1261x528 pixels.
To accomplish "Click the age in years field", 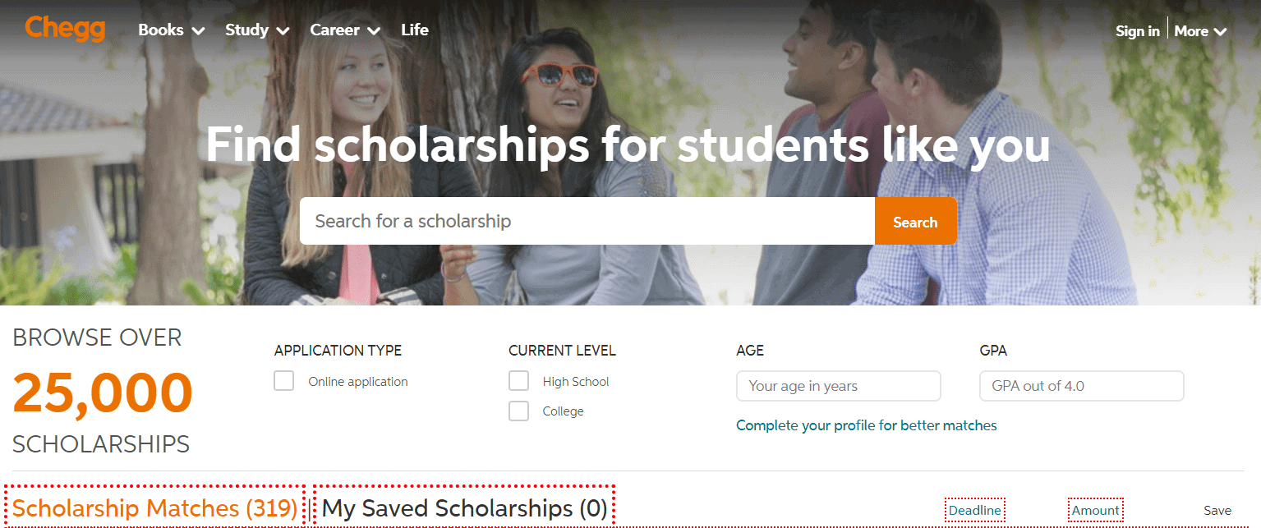I will (837, 385).
